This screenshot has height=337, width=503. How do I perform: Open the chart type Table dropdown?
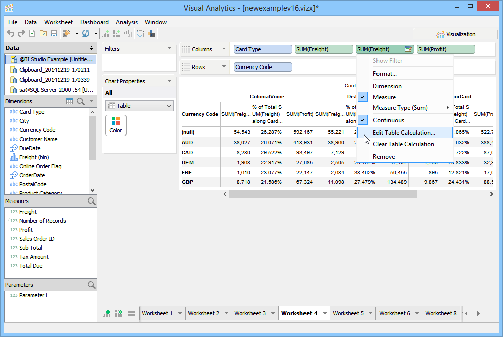click(139, 106)
